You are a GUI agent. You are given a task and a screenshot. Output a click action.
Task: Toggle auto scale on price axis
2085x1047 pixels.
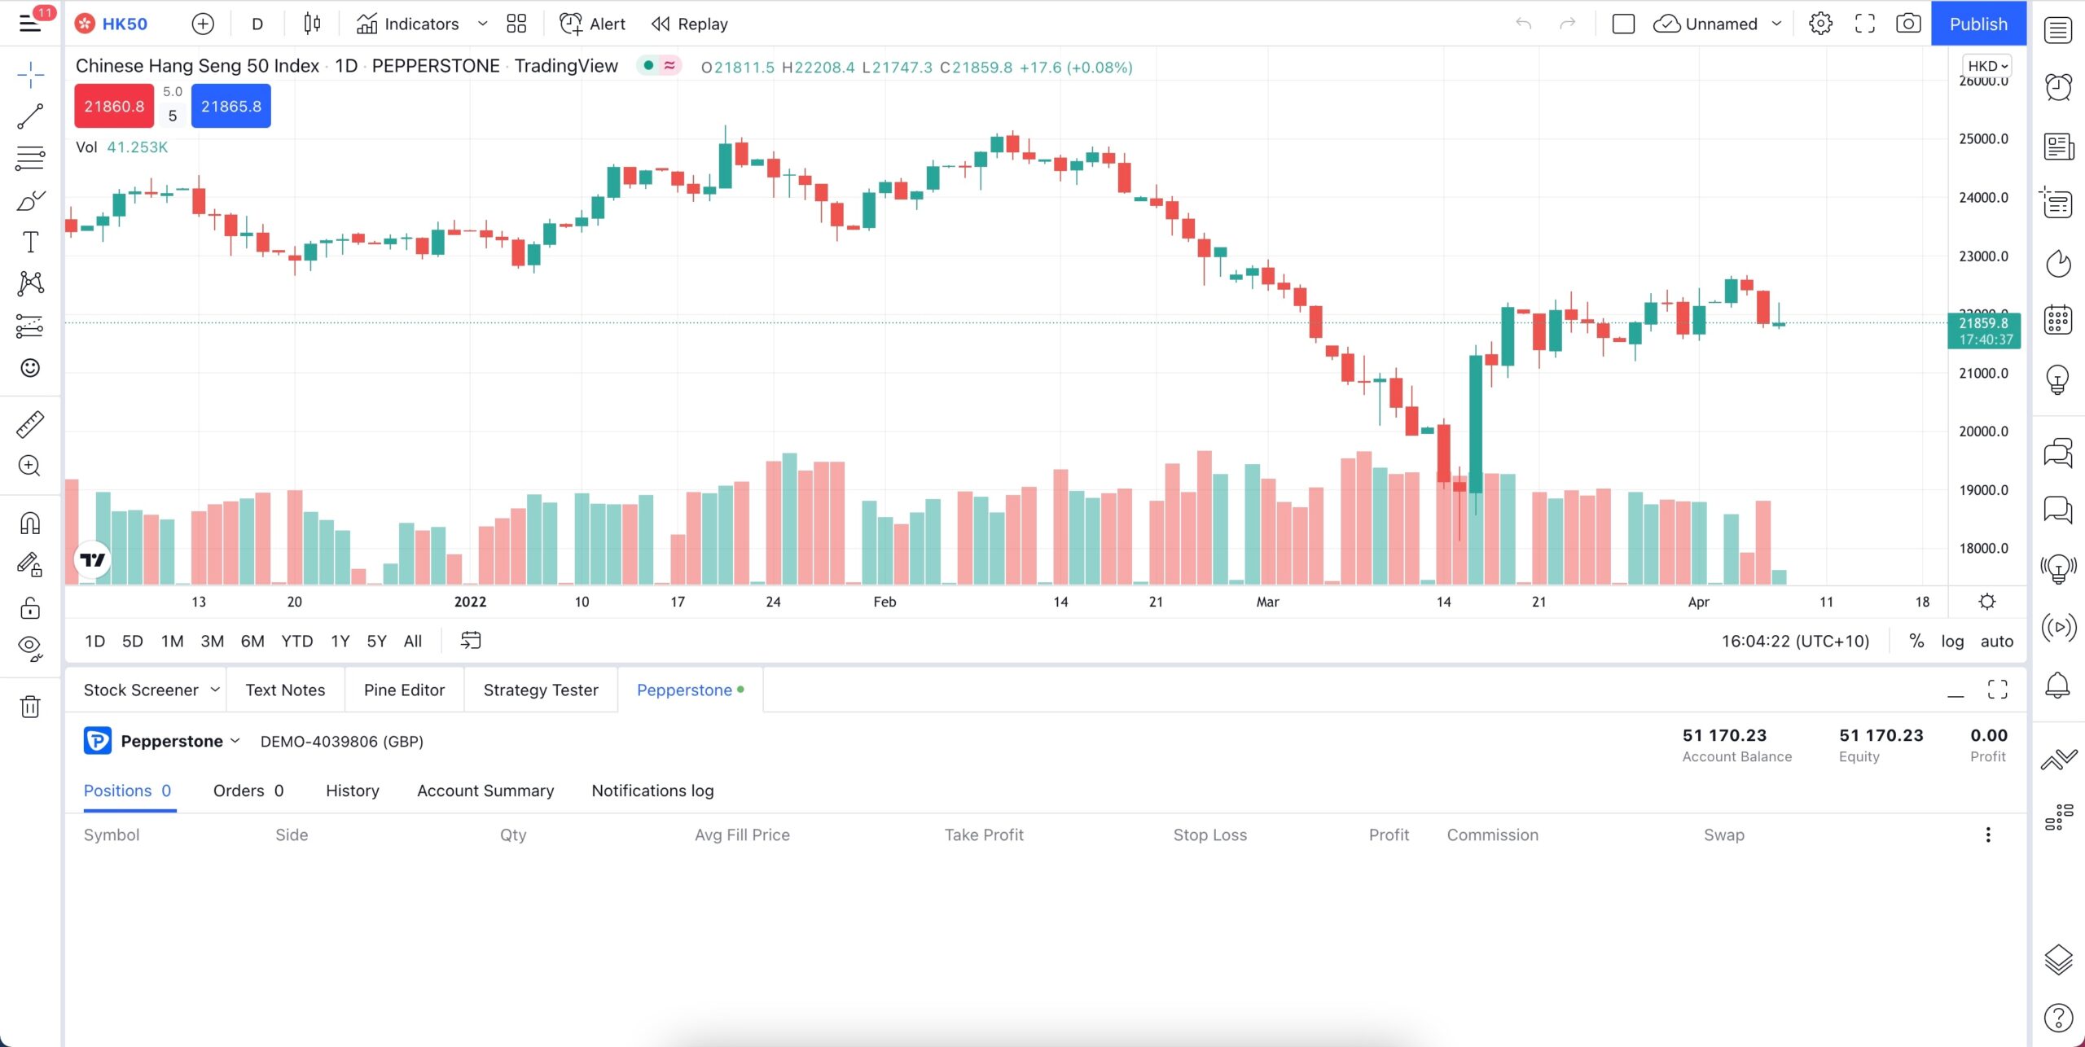click(x=1996, y=642)
